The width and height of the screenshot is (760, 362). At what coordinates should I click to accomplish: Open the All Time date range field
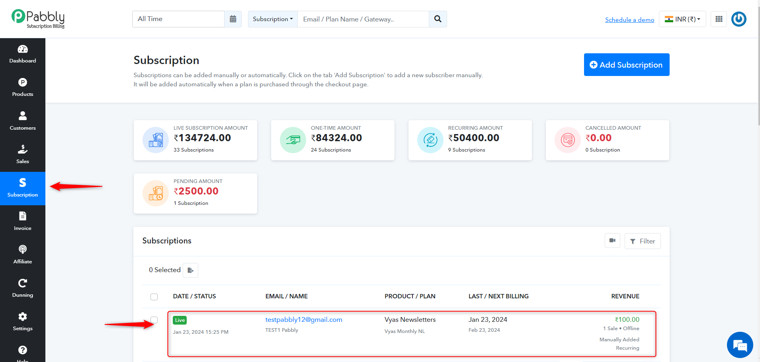pos(178,19)
